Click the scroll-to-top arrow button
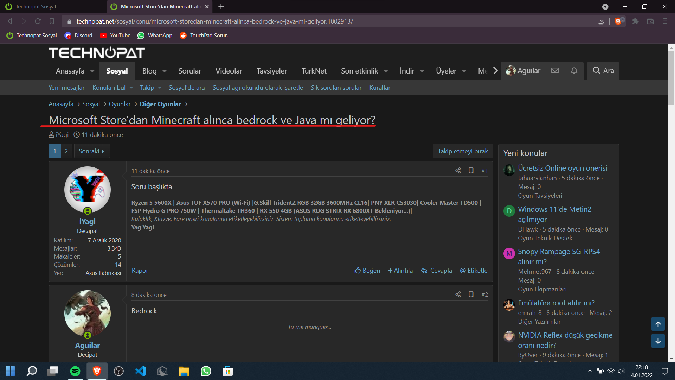This screenshot has height=380, width=675. point(658,324)
